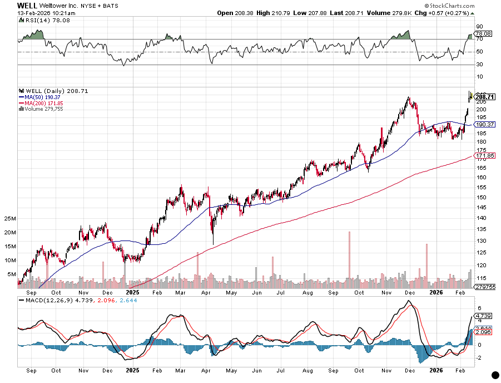501x383 pixels.
Task: Click the MACD(12,26,9) line legend icon
Action: [x=21, y=301]
